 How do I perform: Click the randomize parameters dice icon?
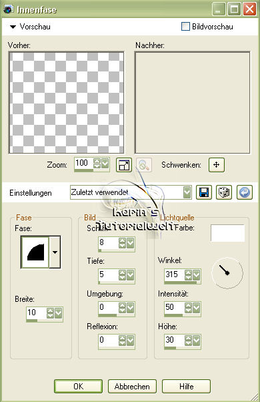(224, 192)
